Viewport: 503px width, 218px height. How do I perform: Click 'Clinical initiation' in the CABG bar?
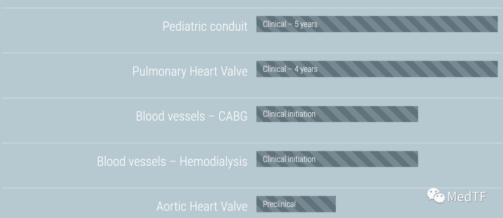point(289,114)
